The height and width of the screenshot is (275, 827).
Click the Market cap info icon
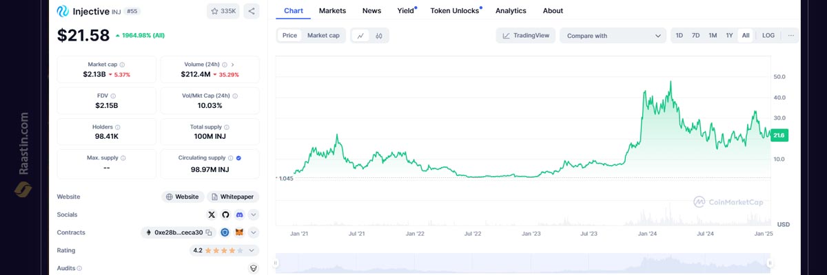coord(122,65)
